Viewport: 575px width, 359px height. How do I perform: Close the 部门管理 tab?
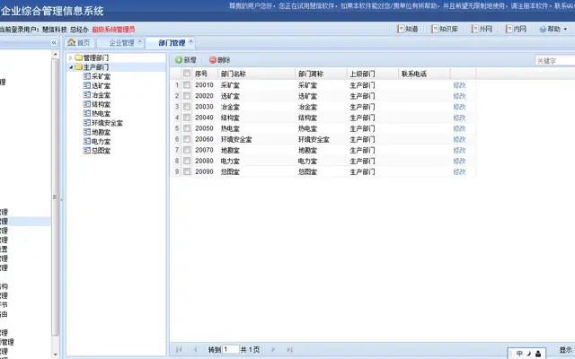click(x=190, y=41)
